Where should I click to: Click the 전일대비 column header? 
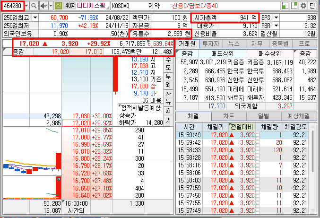[242, 127]
